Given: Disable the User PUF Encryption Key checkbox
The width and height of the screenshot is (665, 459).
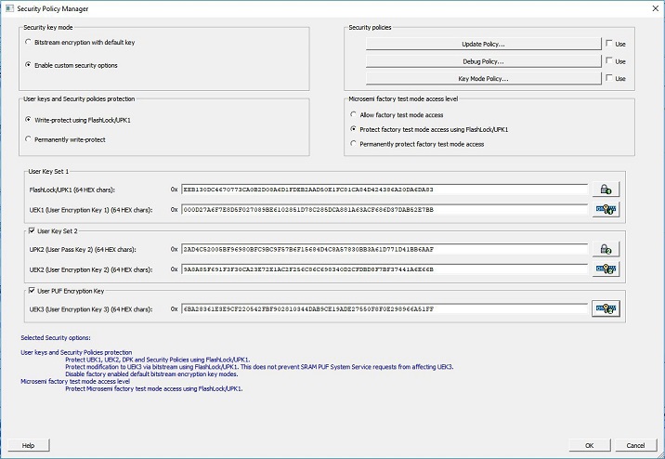Looking at the screenshot, I should (x=33, y=291).
